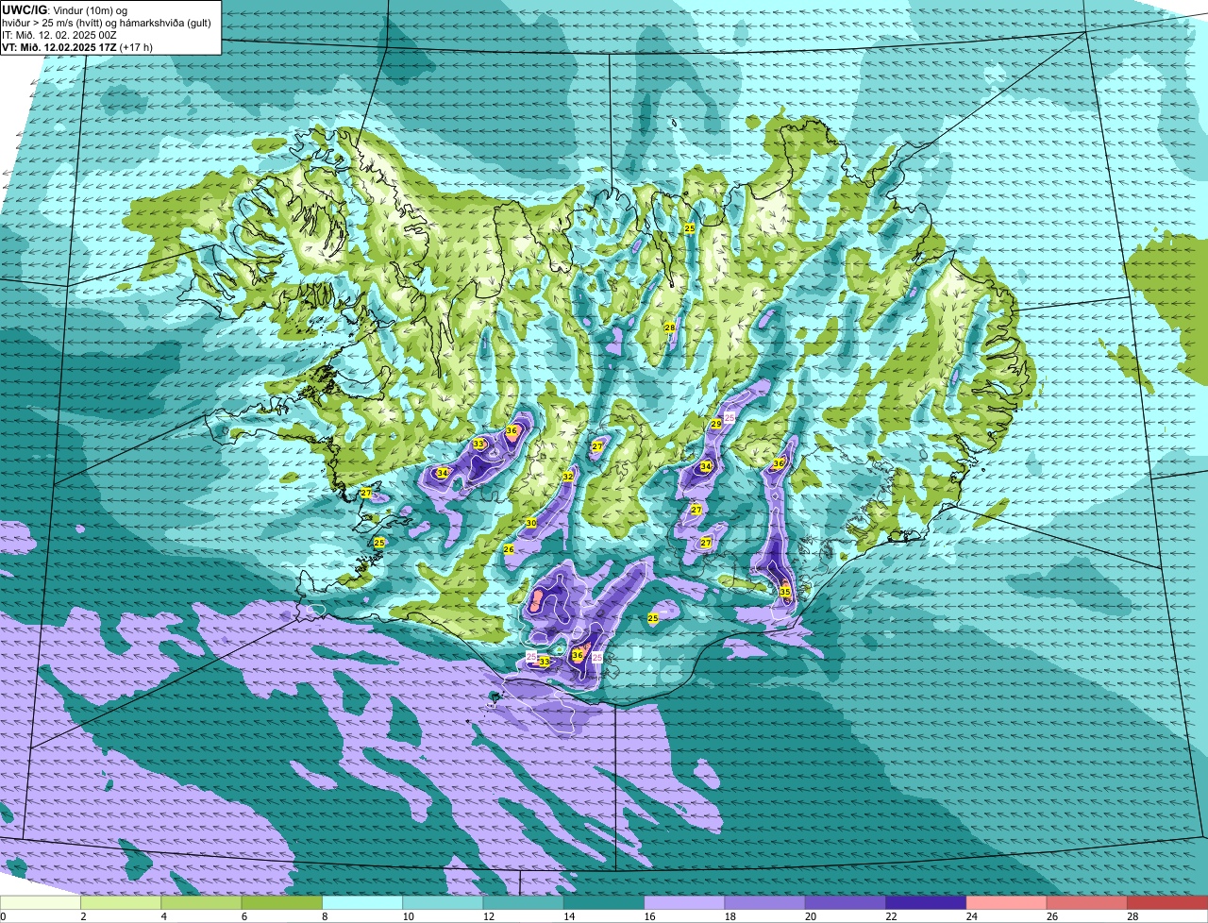Click the dark teal 14–16 m/s legend swatch
This screenshot has height=923, width=1208.
pos(604,902)
